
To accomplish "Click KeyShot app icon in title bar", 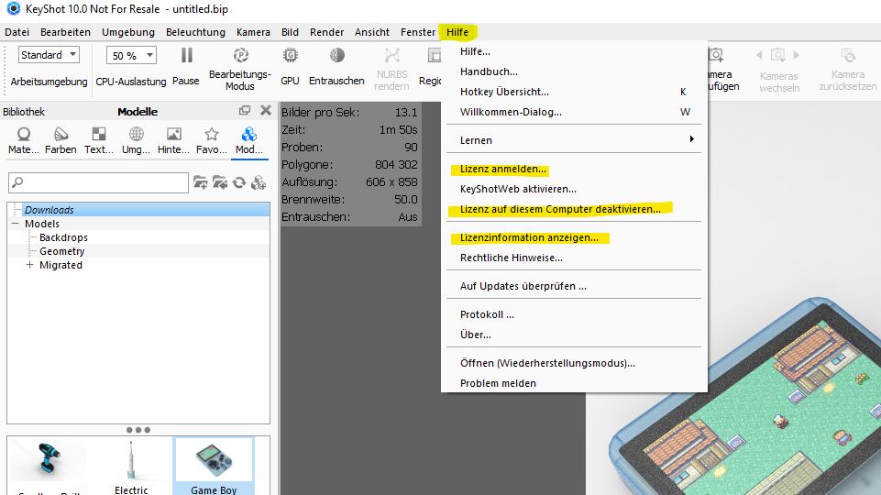I will (14, 8).
